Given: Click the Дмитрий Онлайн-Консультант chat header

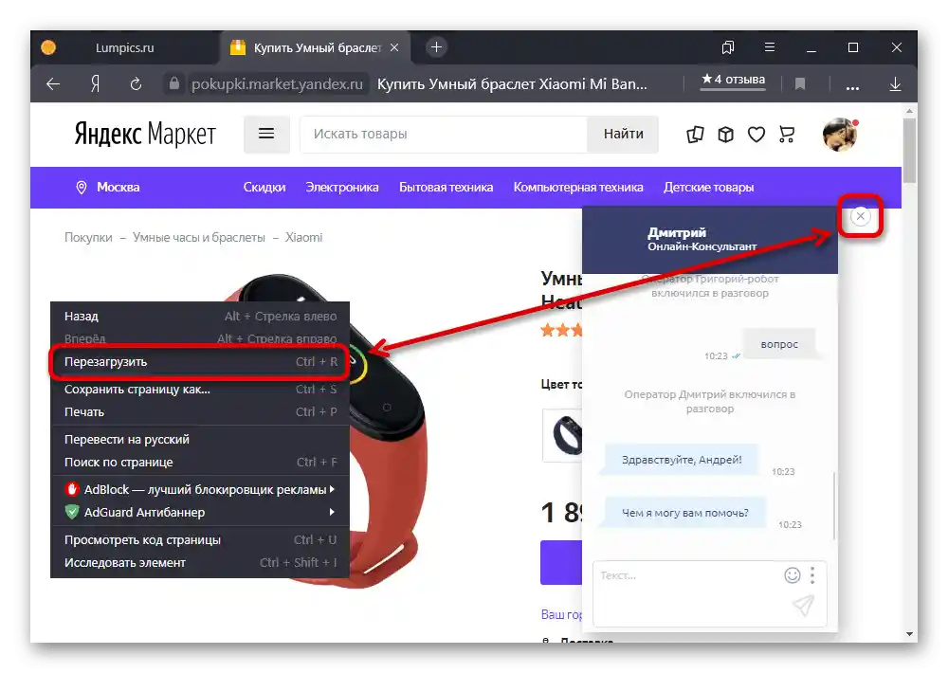Looking at the screenshot, I should click(x=710, y=240).
